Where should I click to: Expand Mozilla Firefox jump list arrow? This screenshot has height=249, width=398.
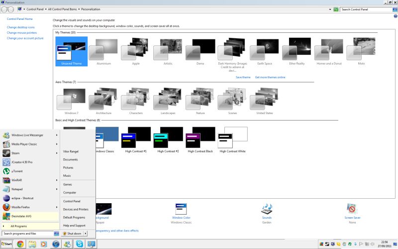tap(57, 207)
